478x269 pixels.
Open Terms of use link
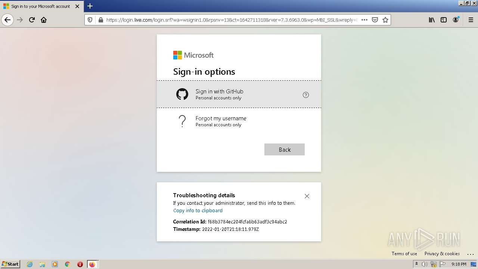click(404, 253)
